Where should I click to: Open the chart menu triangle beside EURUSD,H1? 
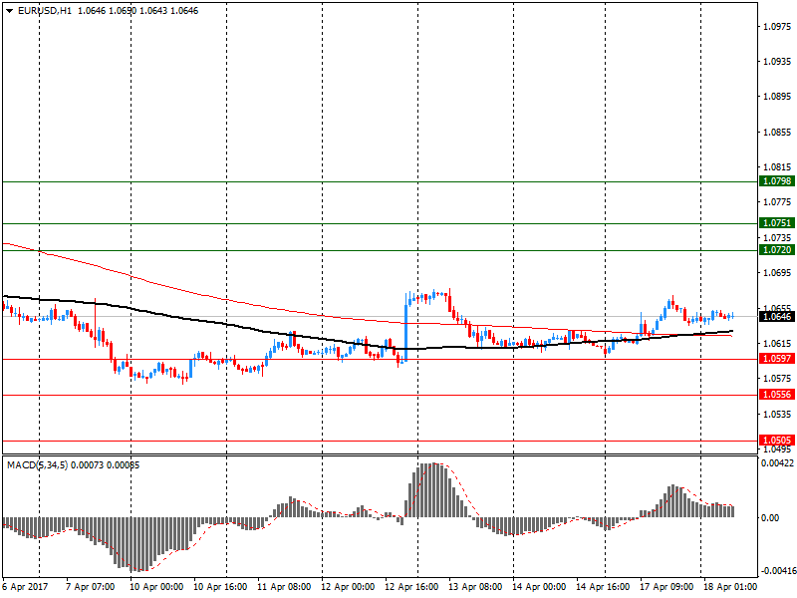pyautogui.click(x=10, y=11)
